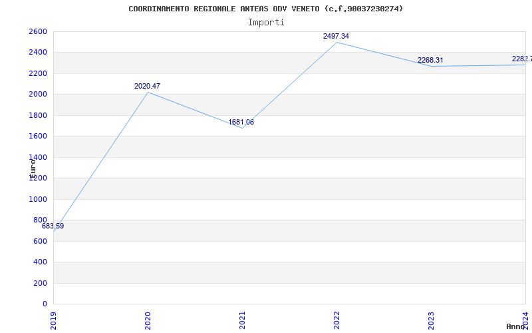Select the 2268.31 data label
This screenshot has height=333, width=532.
point(430,60)
